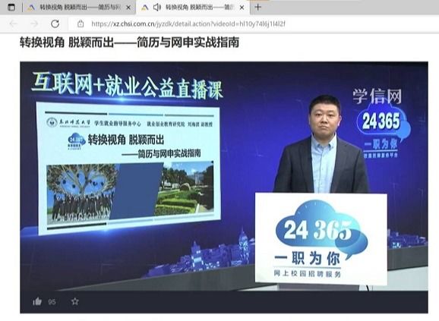Click the browser back arrow

tap(14, 24)
